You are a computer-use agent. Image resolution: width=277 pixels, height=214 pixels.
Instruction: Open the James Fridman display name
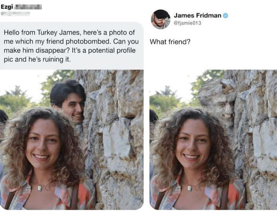point(198,15)
